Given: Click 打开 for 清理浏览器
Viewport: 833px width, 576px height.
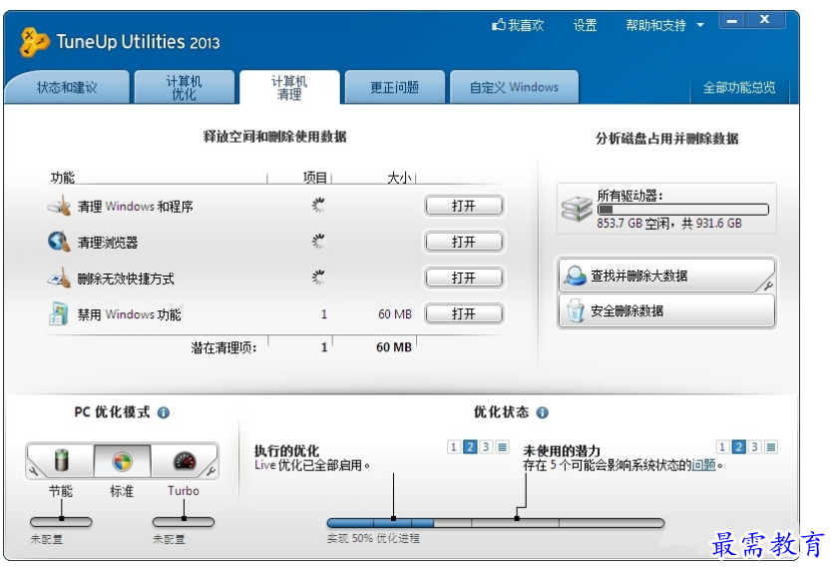Looking at the screenshot, I should point(464,242).
